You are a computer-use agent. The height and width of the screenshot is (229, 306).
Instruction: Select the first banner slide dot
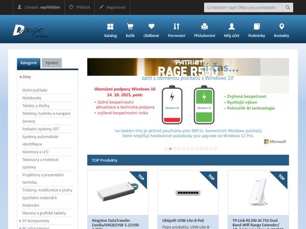pyautogui.click(x=166, y=148)
